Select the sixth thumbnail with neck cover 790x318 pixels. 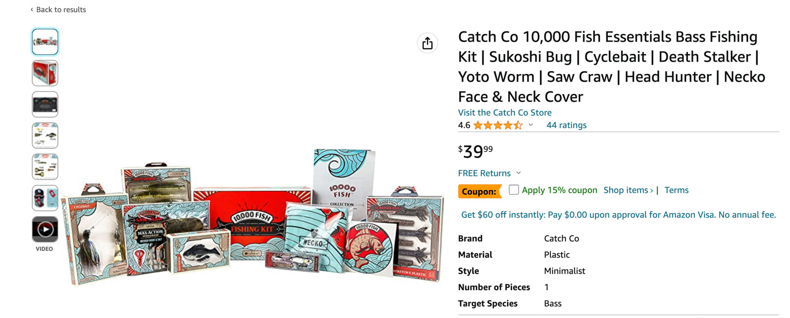click(x=45, y=198)
